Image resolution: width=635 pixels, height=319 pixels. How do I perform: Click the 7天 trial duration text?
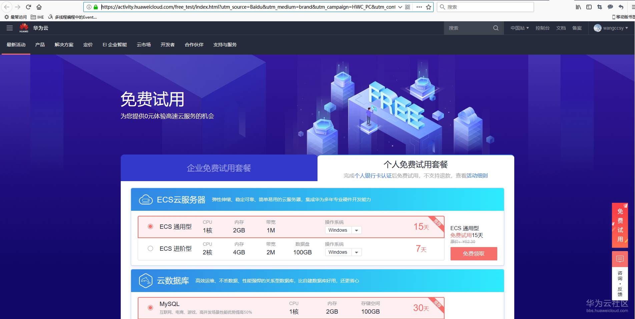point(421,249)
